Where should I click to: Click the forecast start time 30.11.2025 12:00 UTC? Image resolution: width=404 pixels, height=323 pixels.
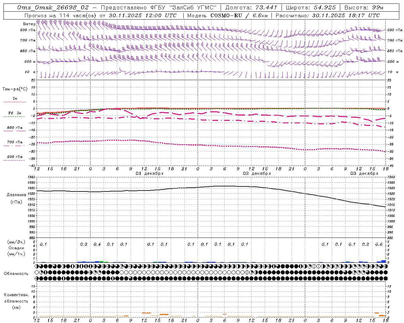point(143,15)
